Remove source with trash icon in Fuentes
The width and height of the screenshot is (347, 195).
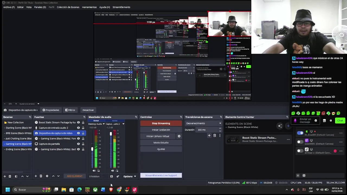click(41, 176)
